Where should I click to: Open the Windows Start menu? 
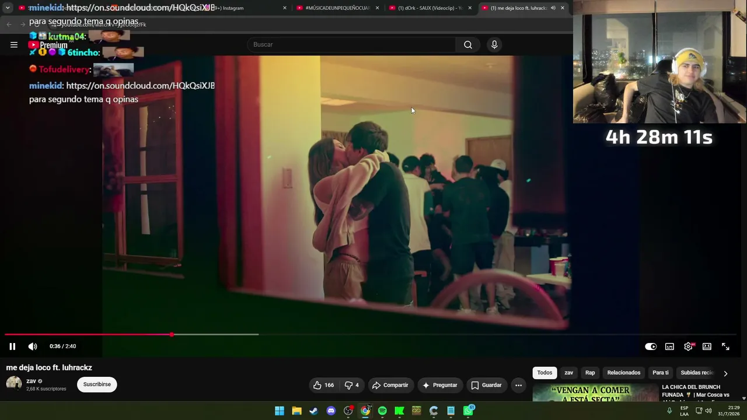click(x=280, y=411)
